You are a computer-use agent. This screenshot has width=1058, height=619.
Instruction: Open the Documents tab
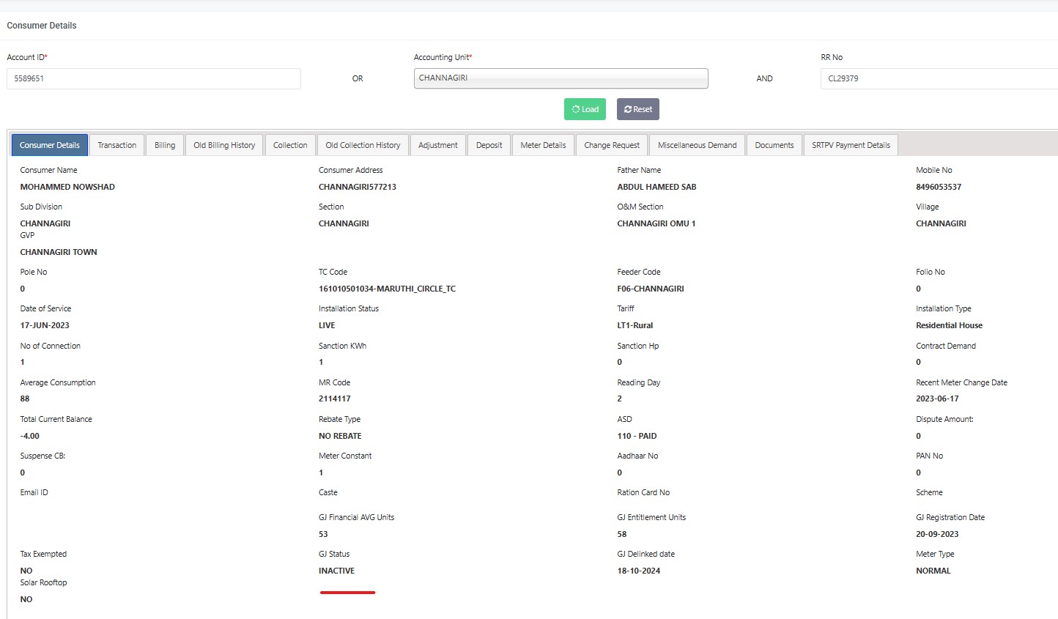774,145
